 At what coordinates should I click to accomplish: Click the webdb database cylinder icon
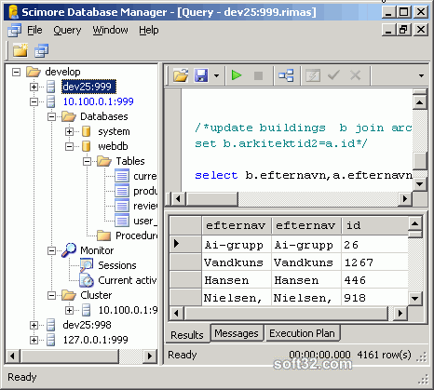point(86,146)
